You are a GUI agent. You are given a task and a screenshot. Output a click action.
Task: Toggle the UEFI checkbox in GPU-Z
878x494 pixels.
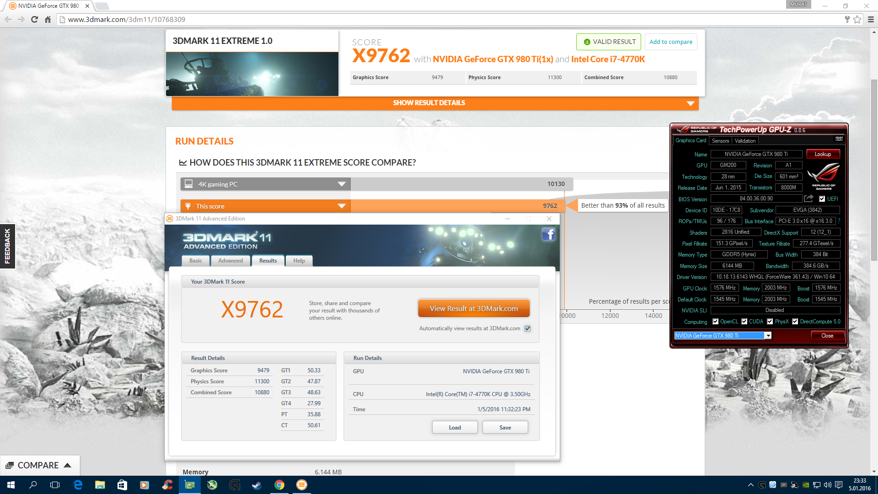tap(822, 199)
